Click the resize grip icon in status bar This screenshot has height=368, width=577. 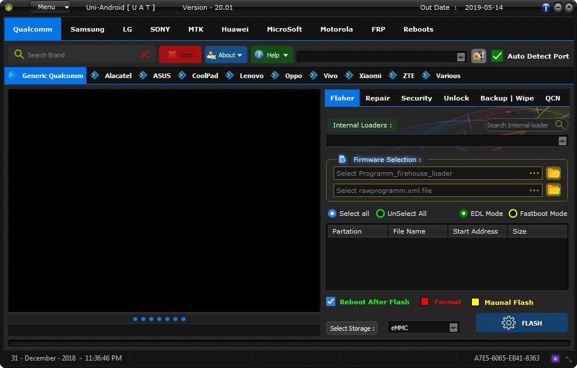(x=568, y=359)
